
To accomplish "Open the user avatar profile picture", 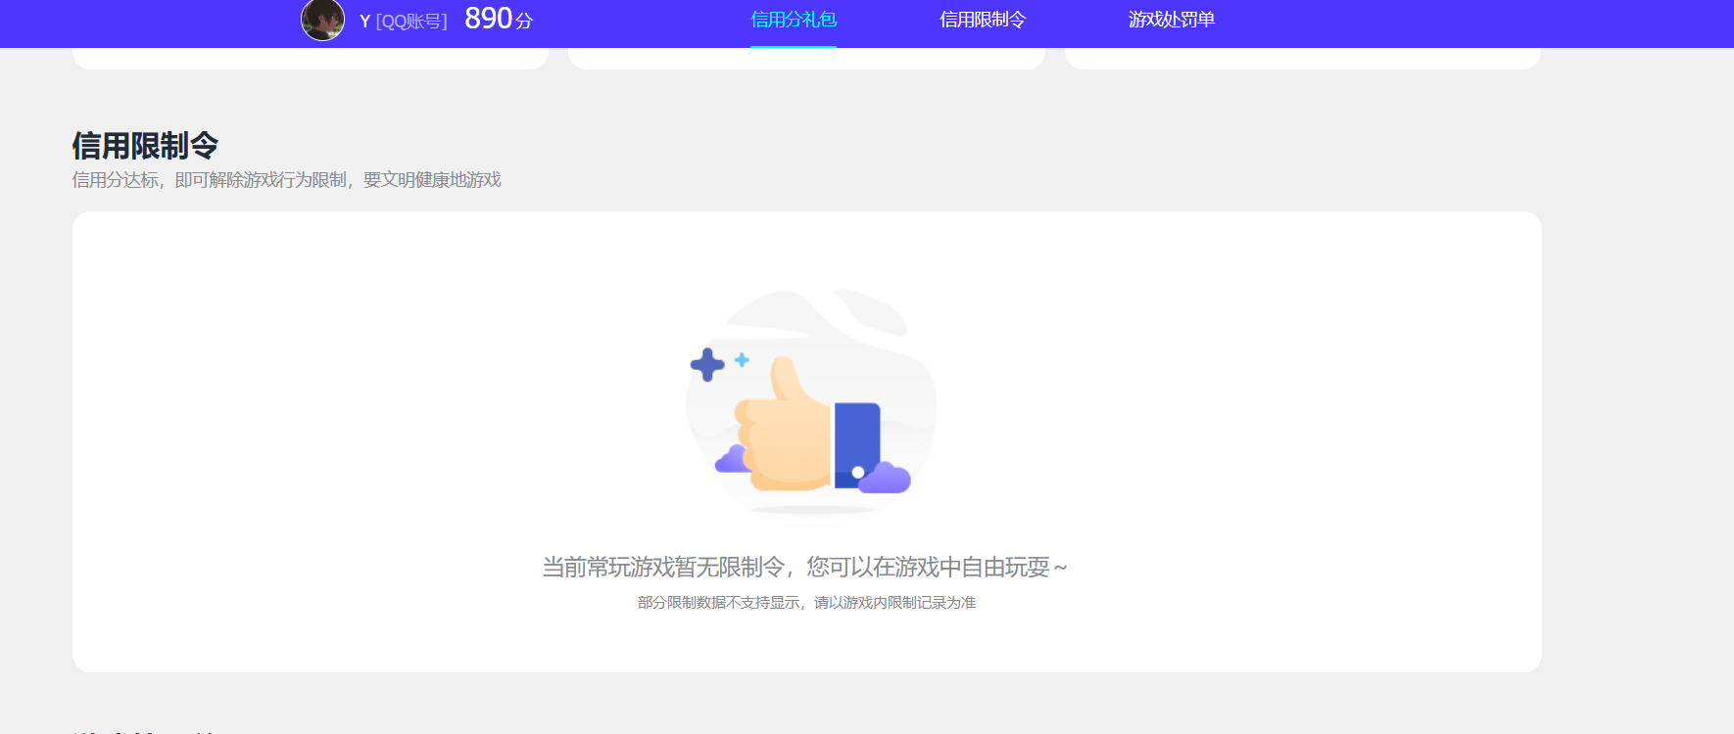I will 322,20.
